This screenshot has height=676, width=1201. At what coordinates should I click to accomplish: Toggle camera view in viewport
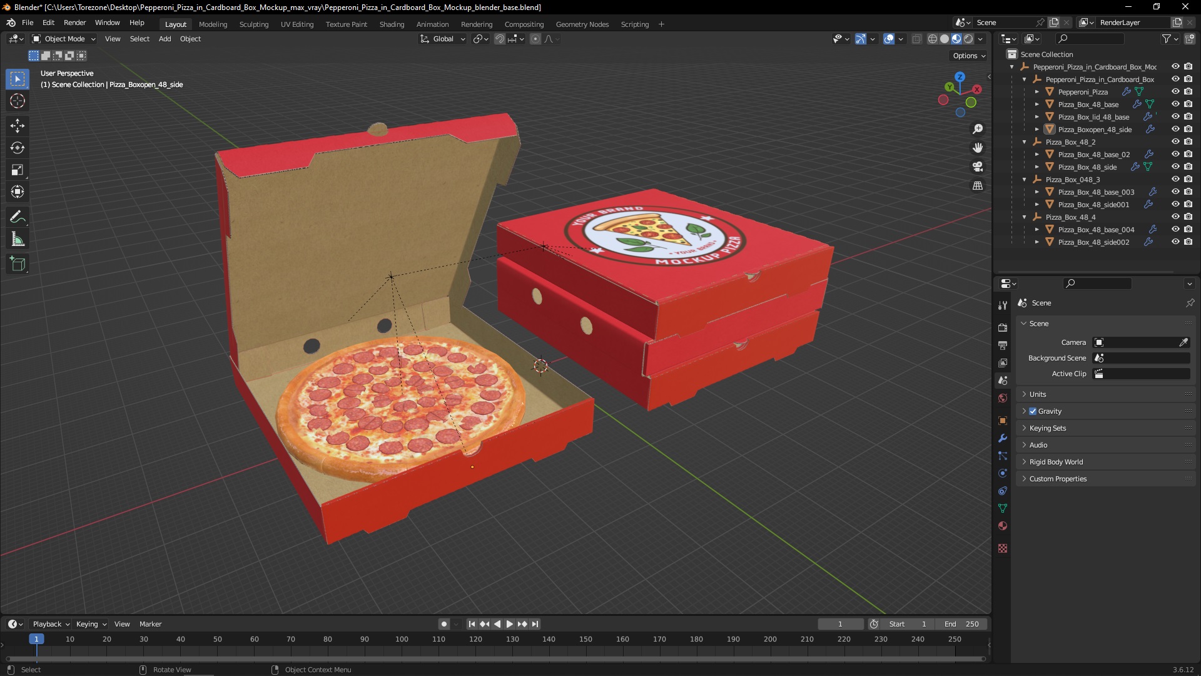[x=978, y=167]
